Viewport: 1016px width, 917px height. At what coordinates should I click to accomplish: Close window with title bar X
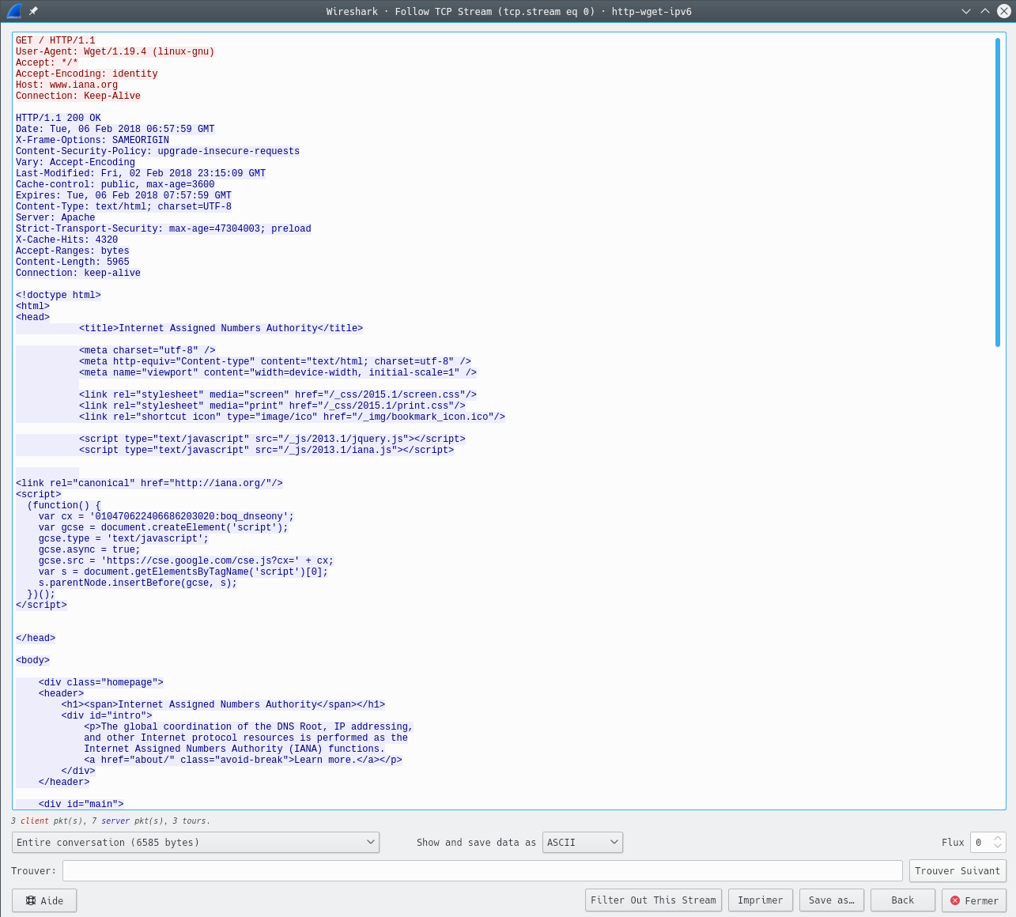point(1003,11)
